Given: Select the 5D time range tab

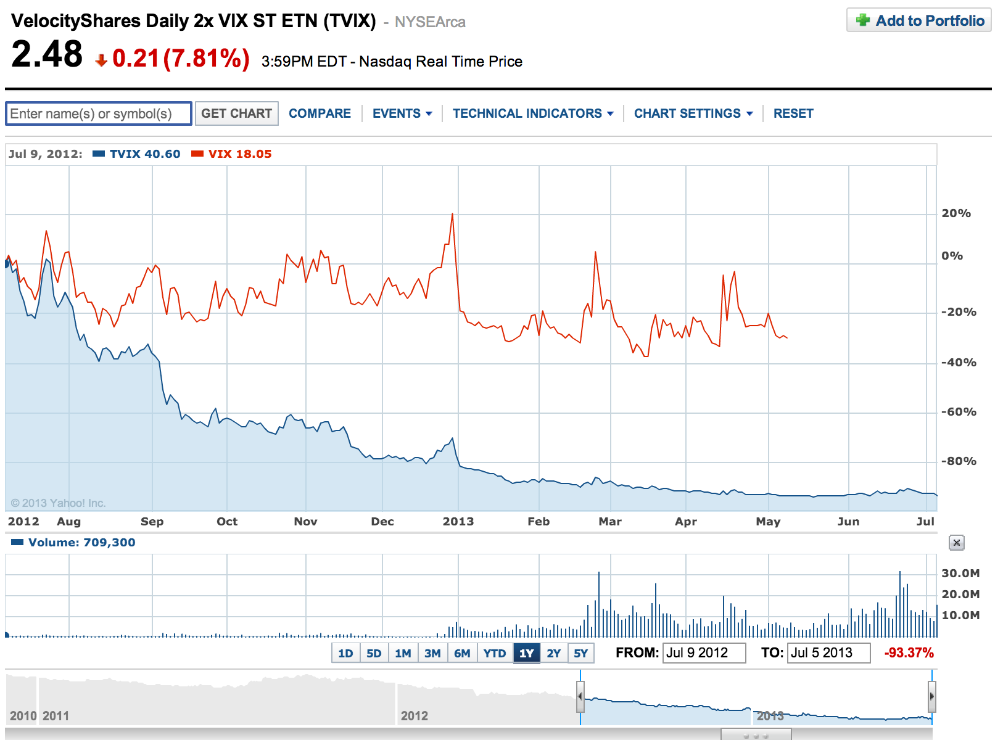Looking at the screenshot, I should [x=374, y=653].
